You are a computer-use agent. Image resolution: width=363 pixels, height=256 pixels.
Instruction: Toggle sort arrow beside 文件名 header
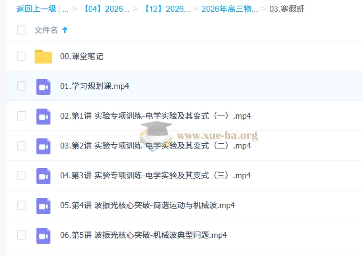(x=65, y=30)
